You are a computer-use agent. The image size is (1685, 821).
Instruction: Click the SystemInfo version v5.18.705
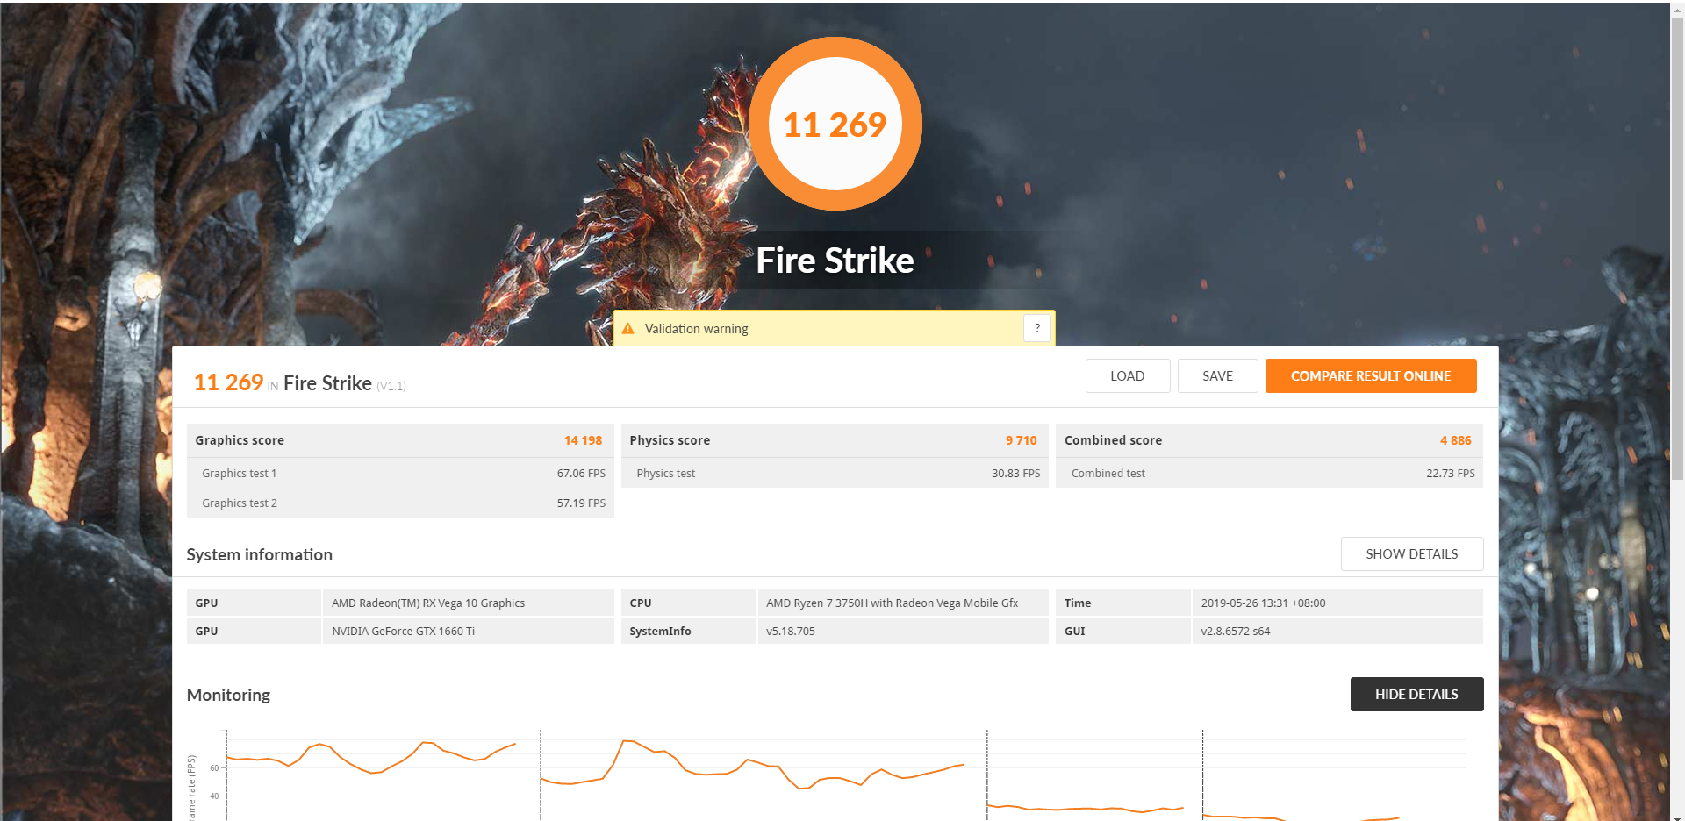[x=790, y=631]
